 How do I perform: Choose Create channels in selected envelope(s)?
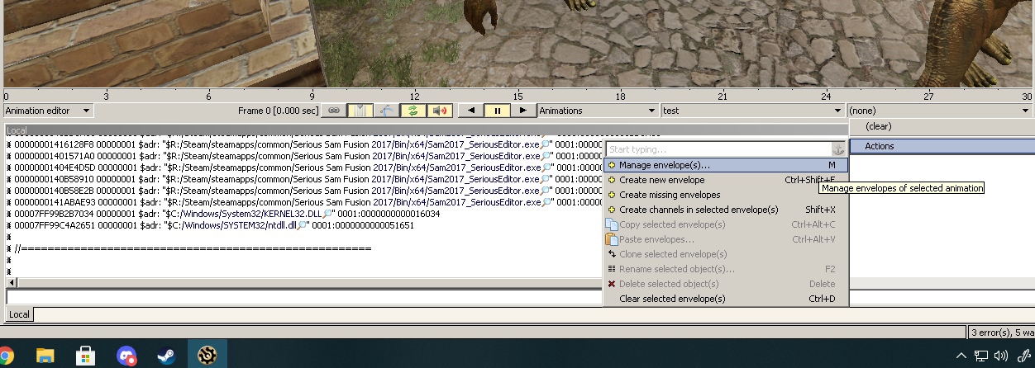[726, 210]
